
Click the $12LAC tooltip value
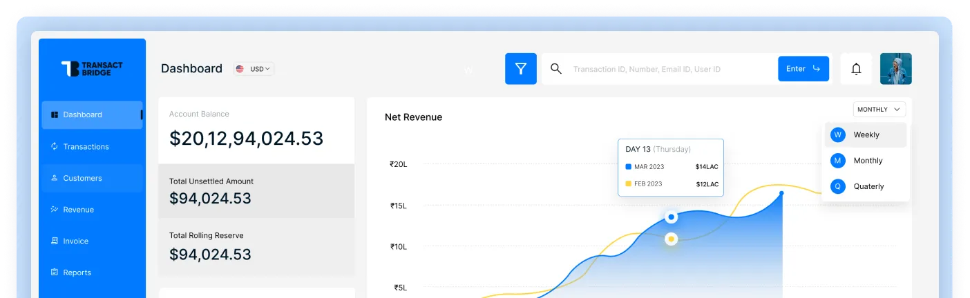click(x=707, y=184)
